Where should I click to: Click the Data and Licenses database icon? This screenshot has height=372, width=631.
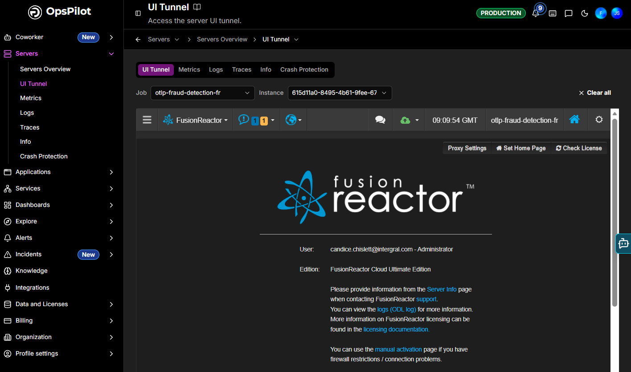[x=8, y=304]
